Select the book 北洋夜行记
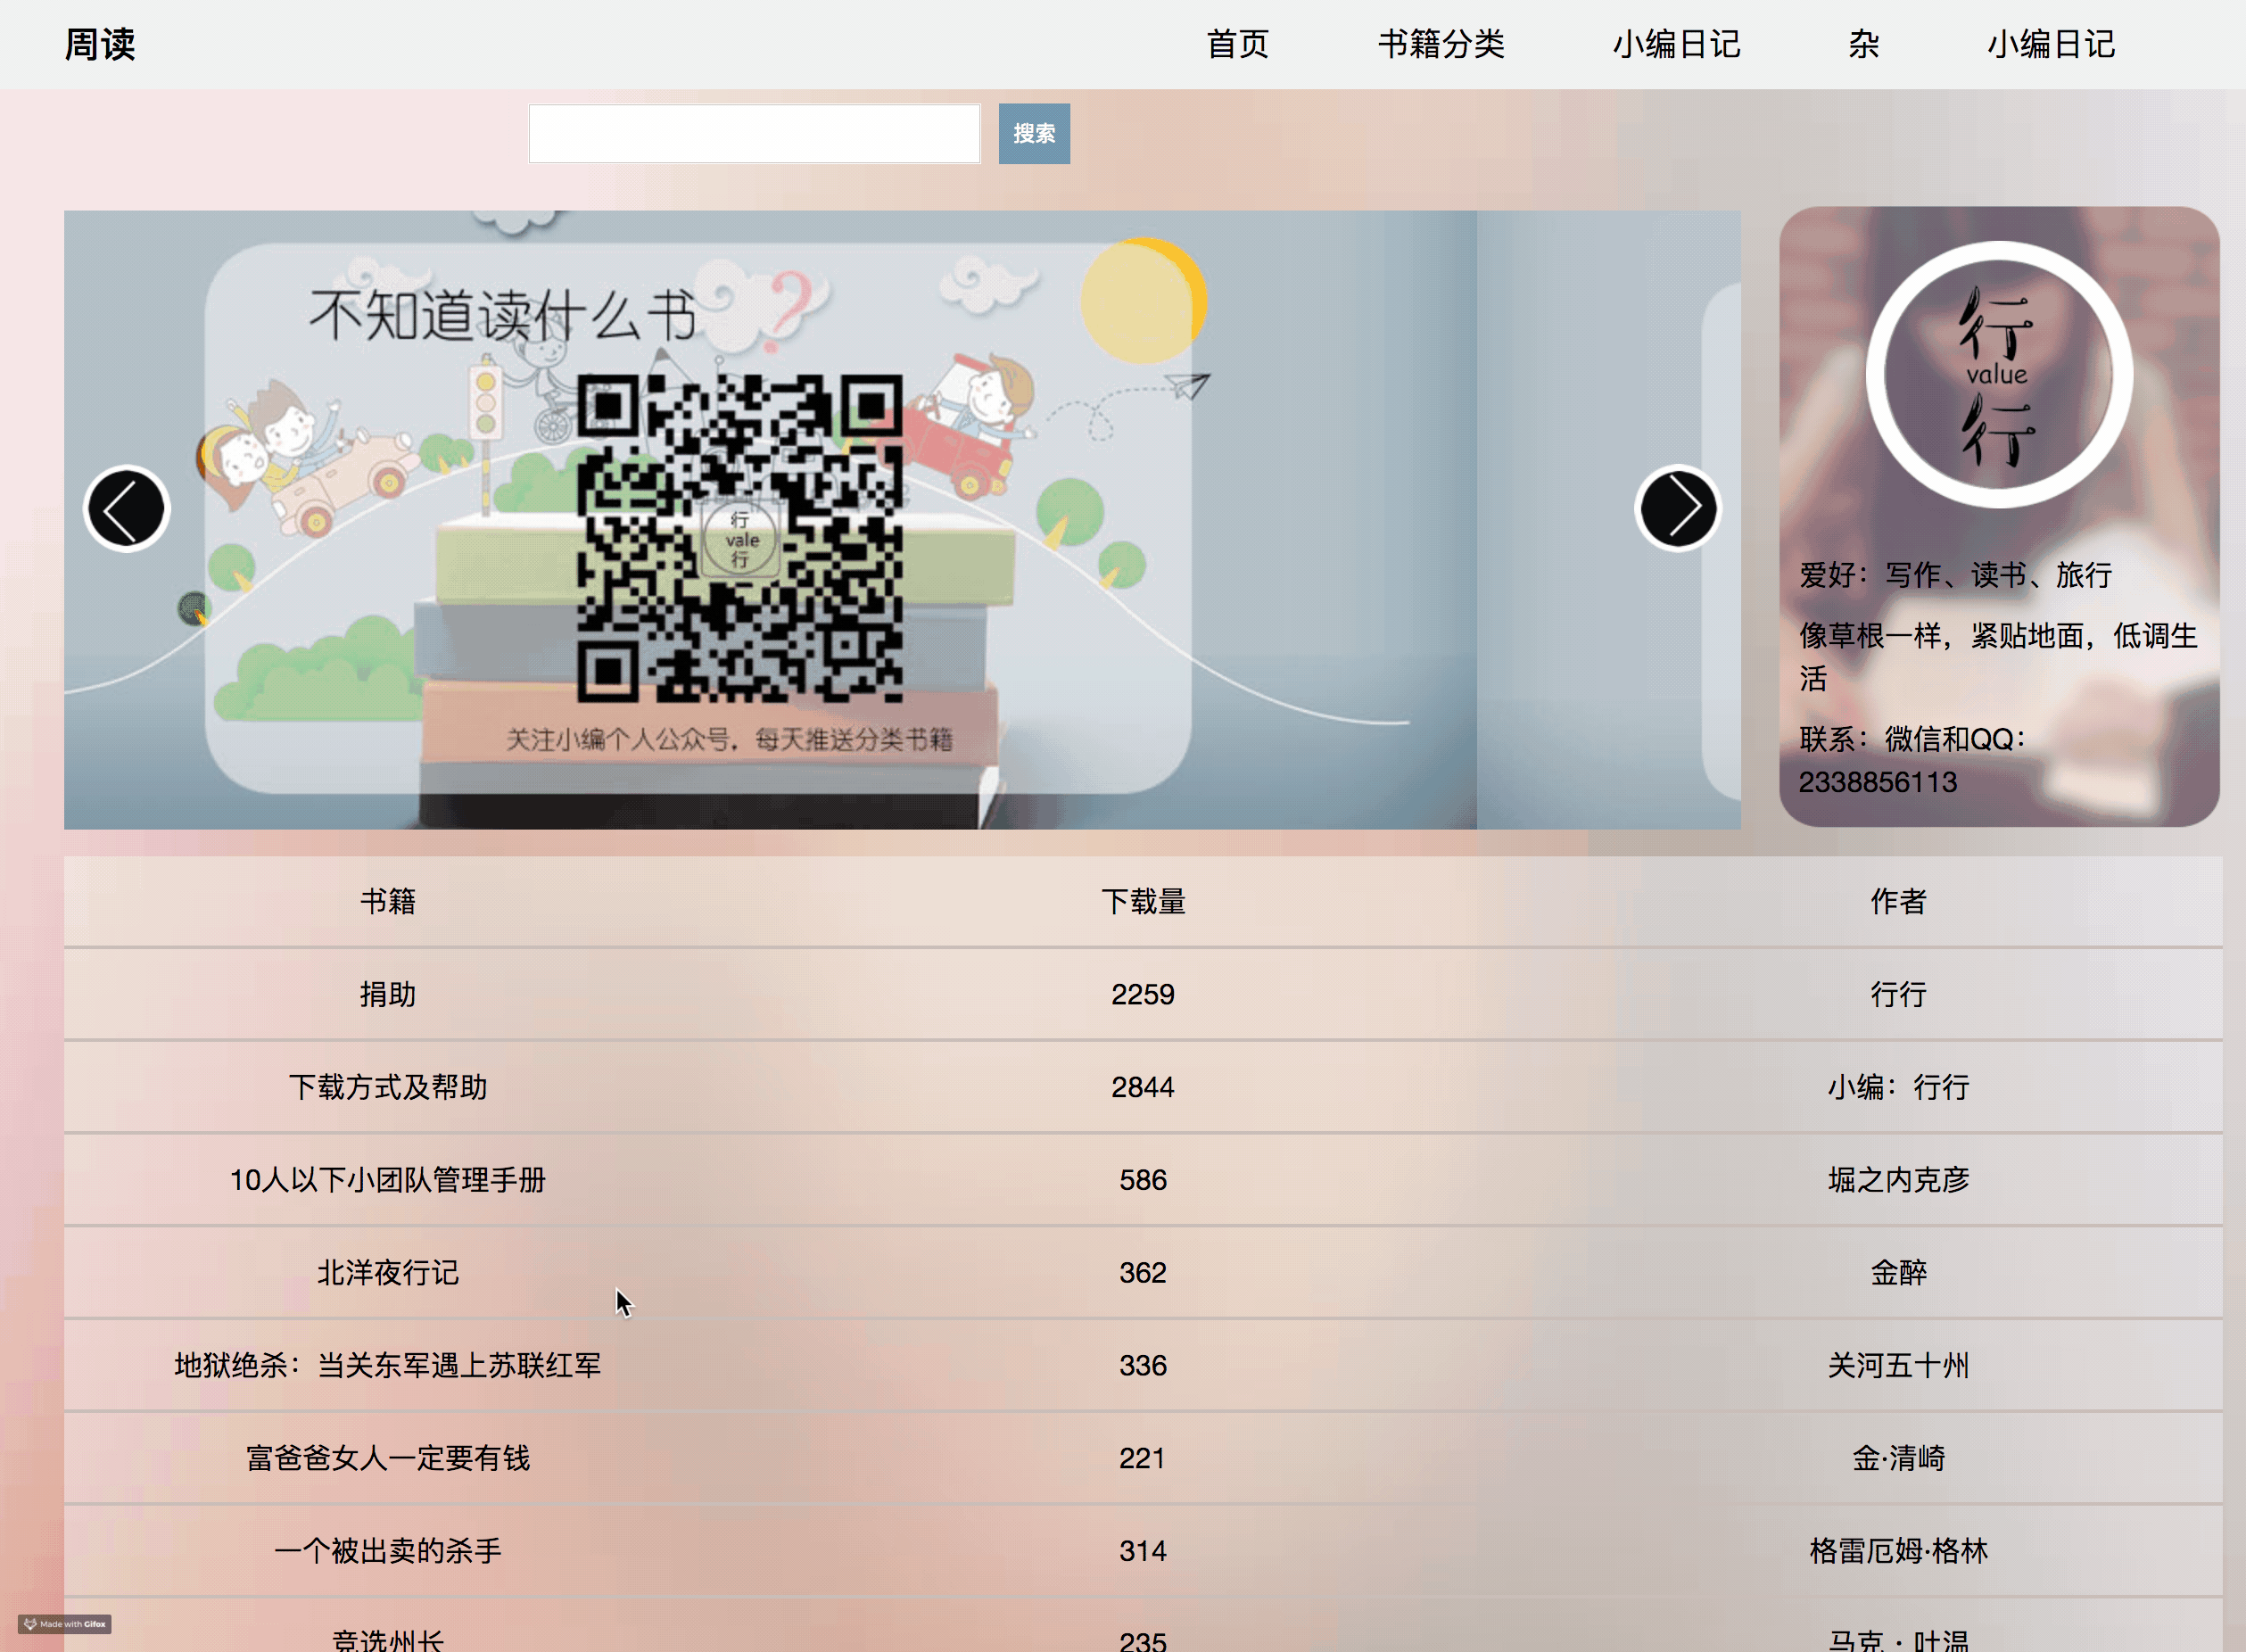Viewport: 2246px width, 1652px height. point(388,1273)
